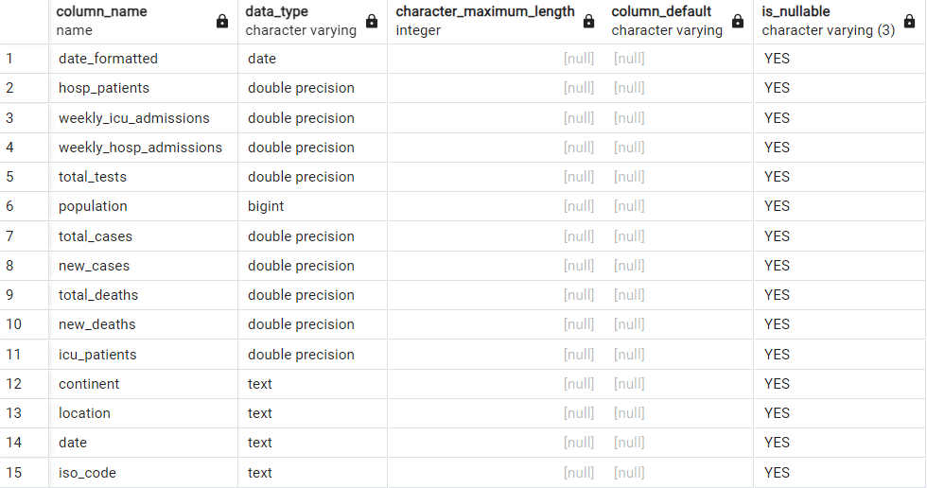
Task: Select the is_nullable column header
Action: click(796, 12)
